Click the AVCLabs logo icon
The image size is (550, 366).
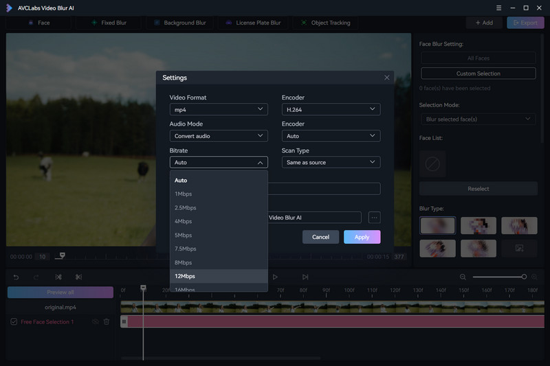[x=9, y=8]
